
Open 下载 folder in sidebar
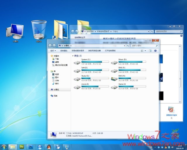pos(56,59)
